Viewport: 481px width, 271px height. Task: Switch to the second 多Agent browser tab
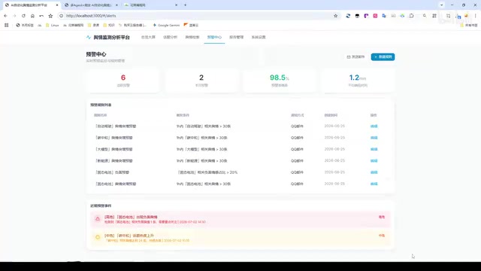(91, 5)
